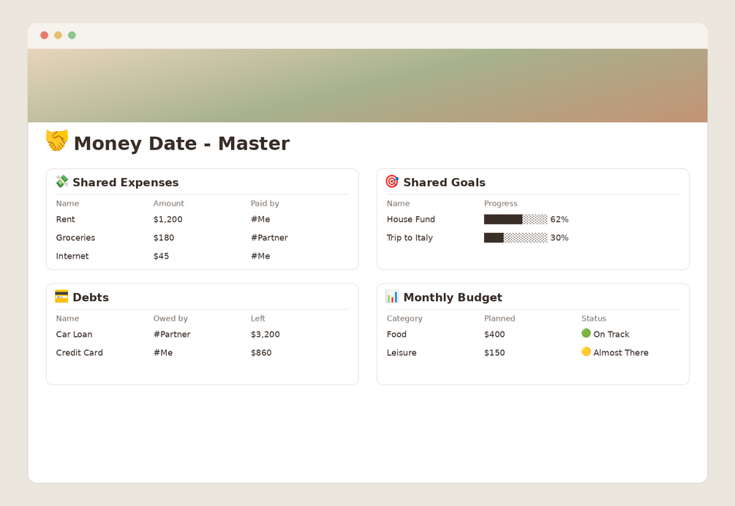
Task: Click Name header in Shared Goals
Action: (x=399, y=204)
